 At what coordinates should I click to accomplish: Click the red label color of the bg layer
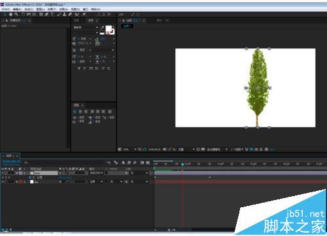pyautogui.click(x=21, y=182)
